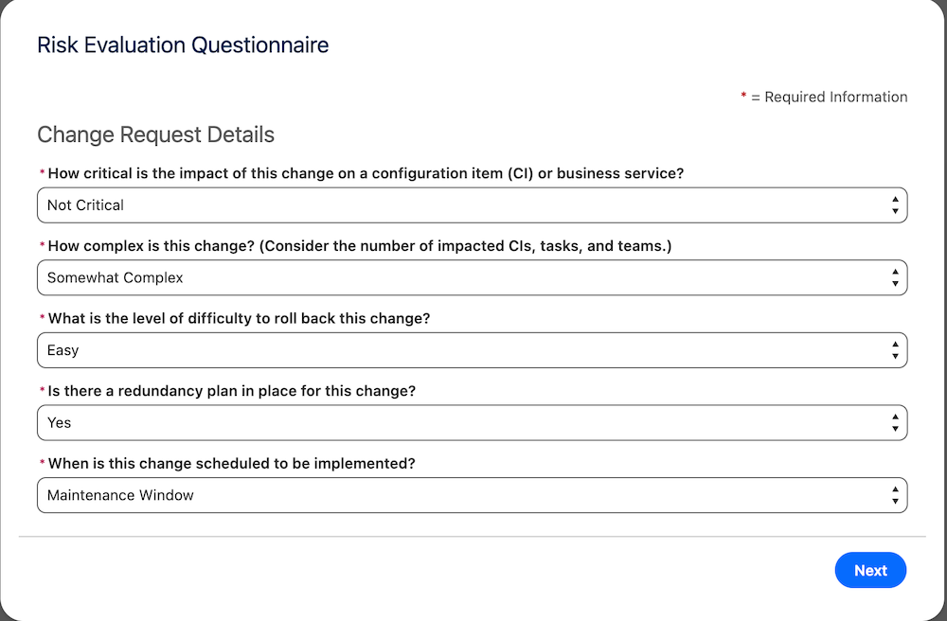Open the 'Maintenance Window' schedule dropdown
947x621 pixels.
click(472, 495)
